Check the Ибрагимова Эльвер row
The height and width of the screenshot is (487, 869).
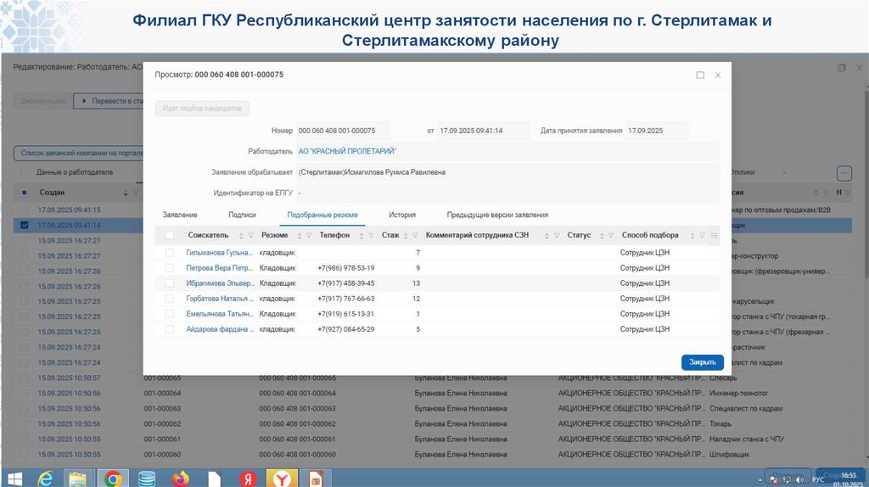pyautogui.click(x=170, y=283)
